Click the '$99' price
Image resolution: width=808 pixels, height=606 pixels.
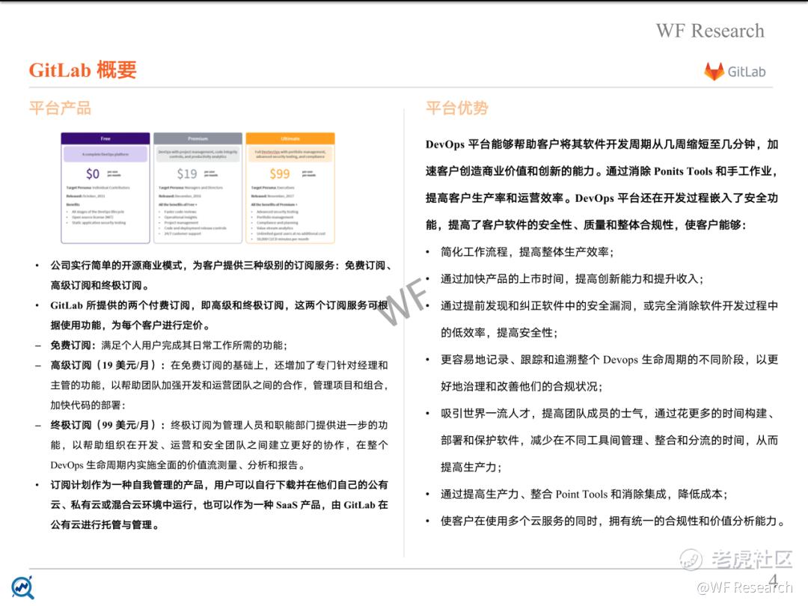point(280,174)
